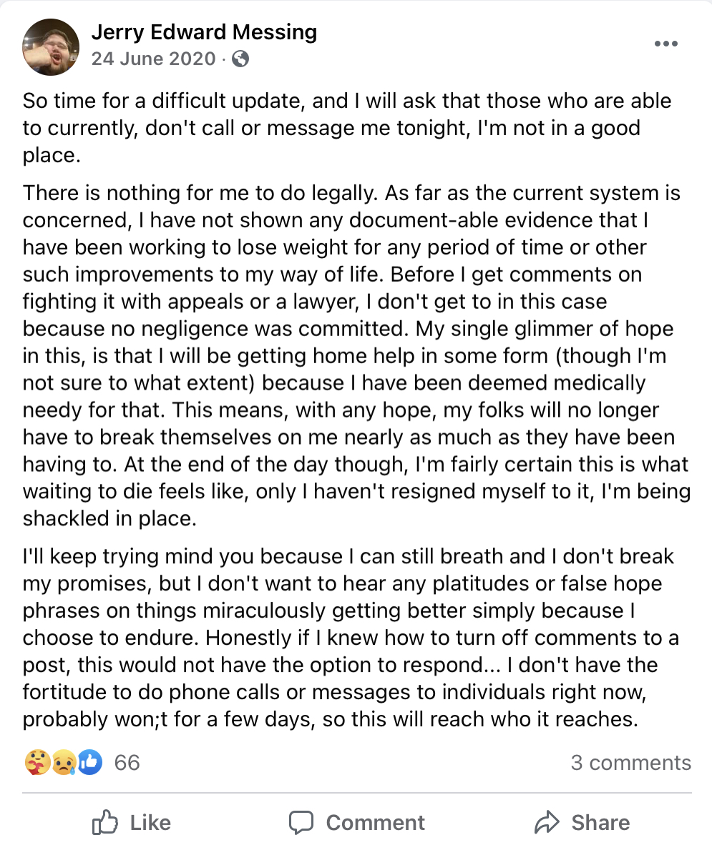This screenshot has height=850, width=712.
Task: Open Jerry Edward Messing's profile picture
Action: point(51,47)
